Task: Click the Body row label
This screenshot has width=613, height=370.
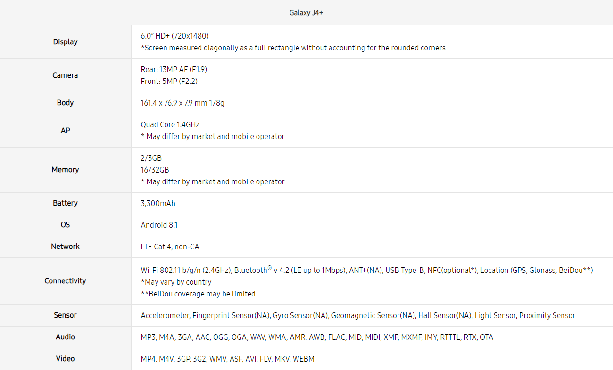Action: point(65,103)
